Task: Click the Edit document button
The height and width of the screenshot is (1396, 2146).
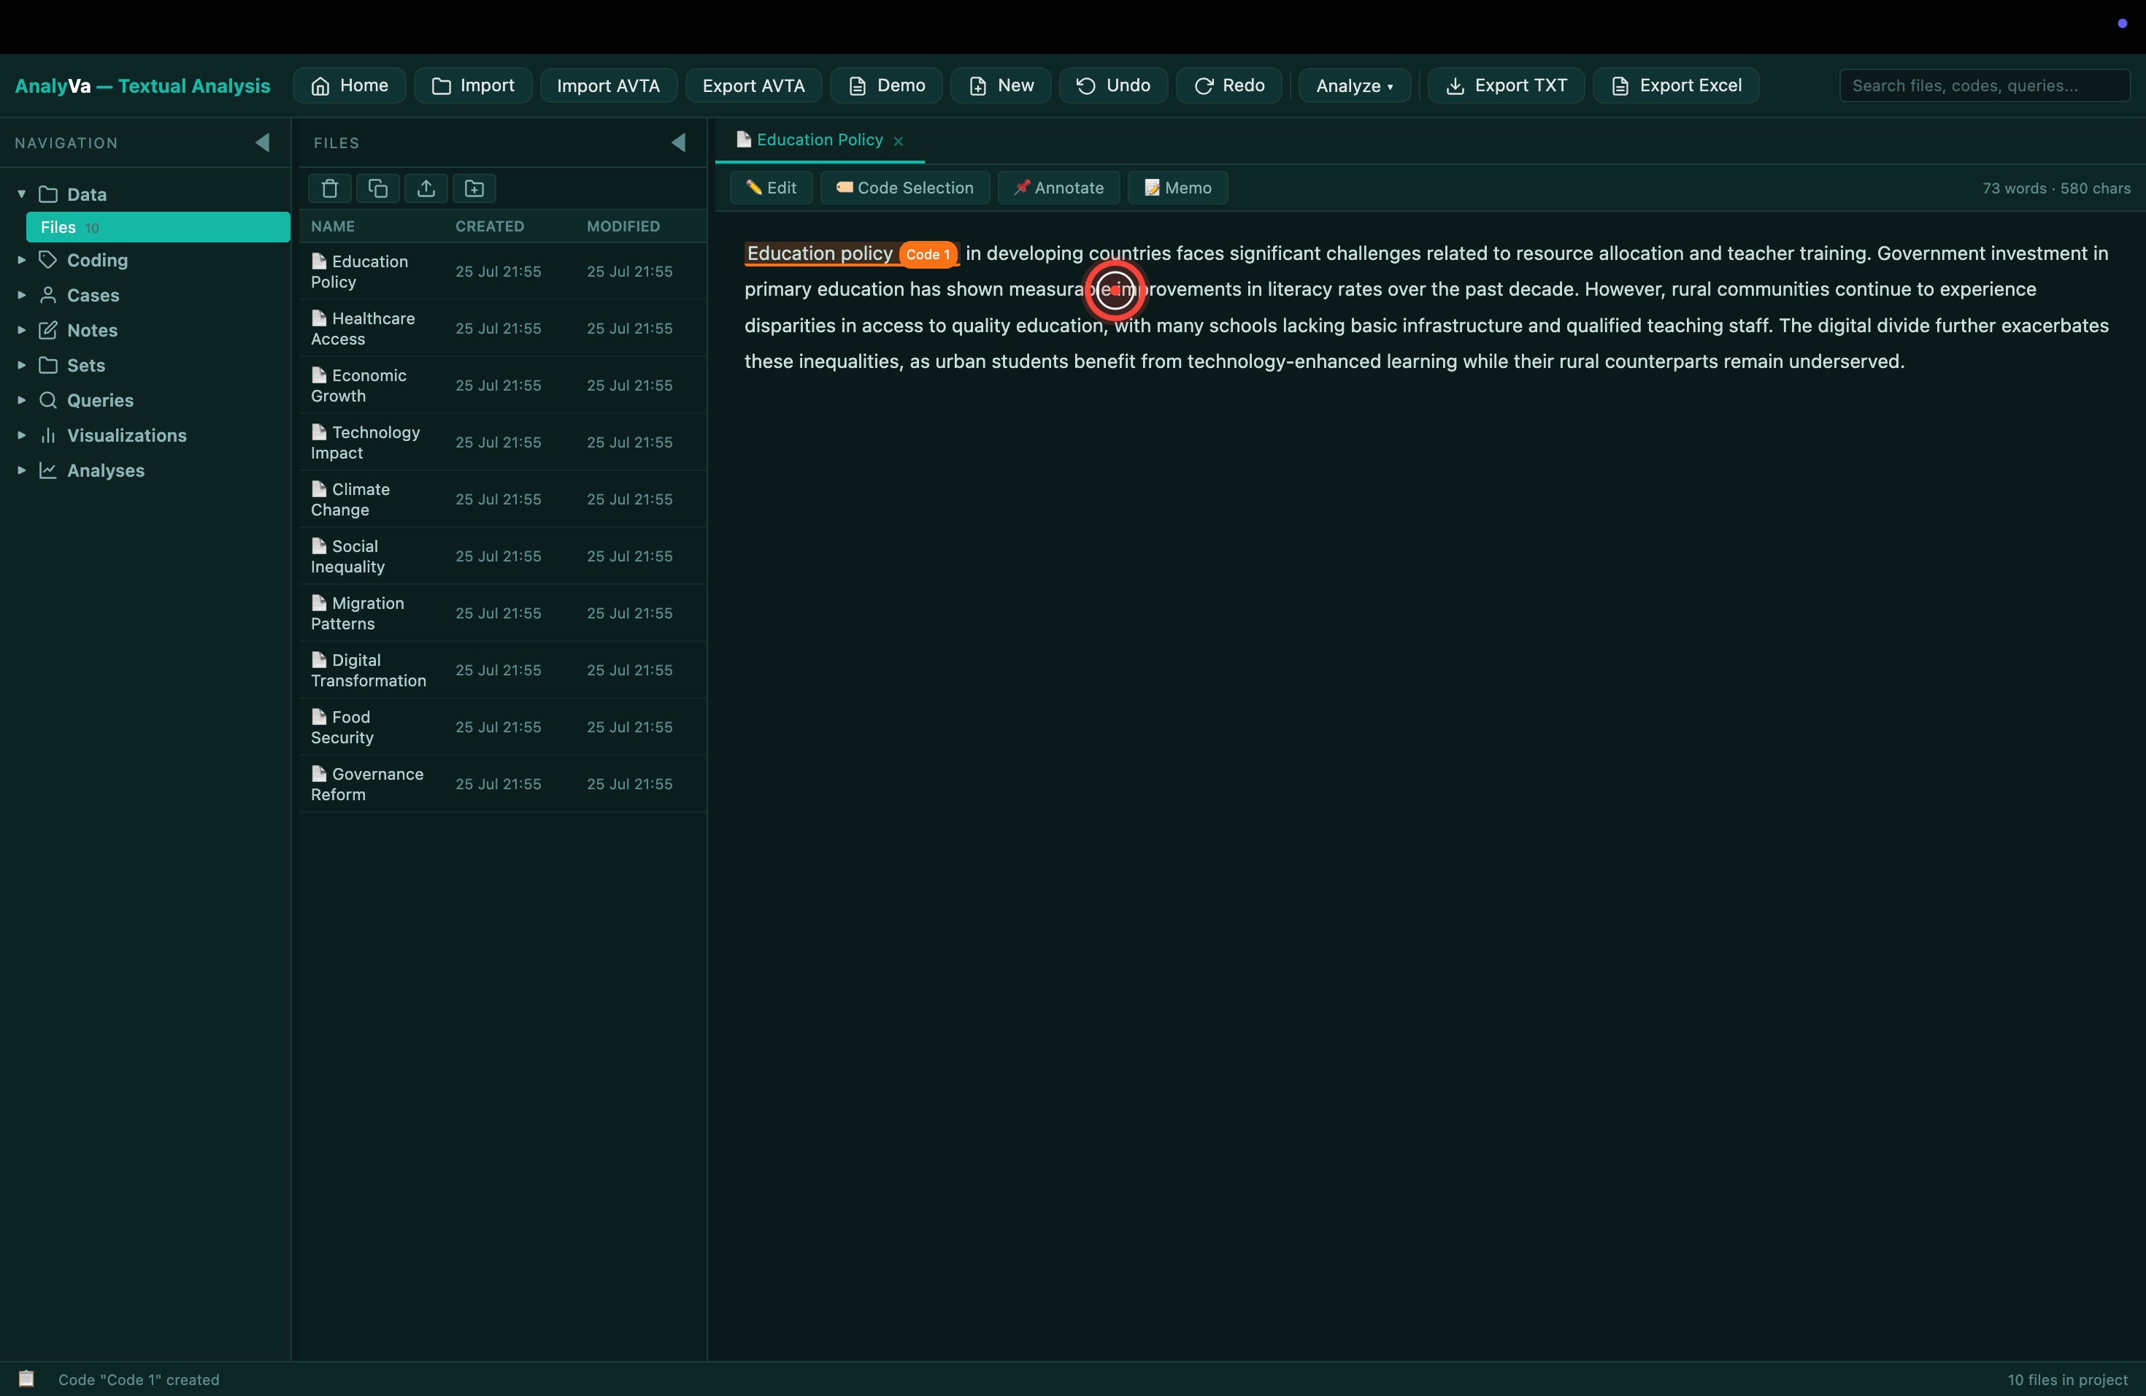Action: [771, 188]
